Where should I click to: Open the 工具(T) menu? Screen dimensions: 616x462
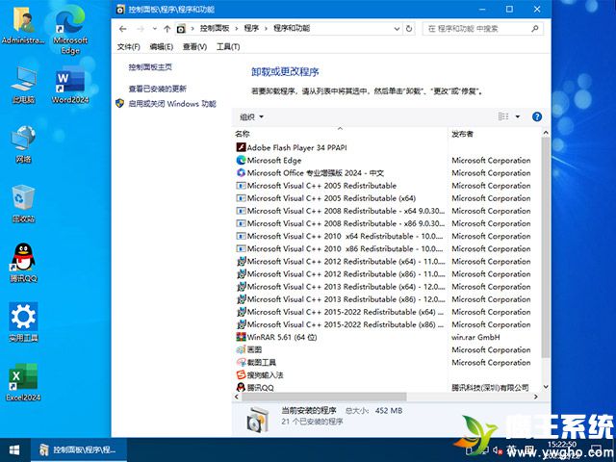[x=228, y=47]
